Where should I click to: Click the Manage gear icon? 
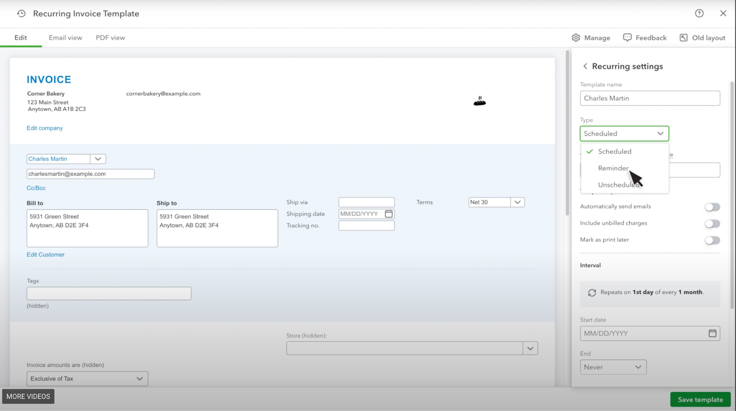pos(576,38)
